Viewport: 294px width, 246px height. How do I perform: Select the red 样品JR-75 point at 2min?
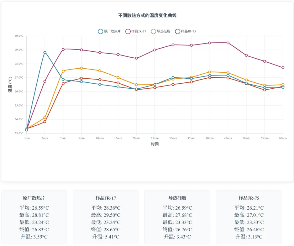pyautogui.click(x=45, y=122)
